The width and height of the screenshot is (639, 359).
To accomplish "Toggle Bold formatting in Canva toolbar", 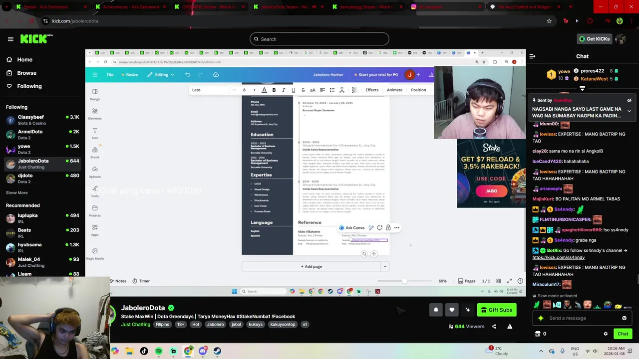I will tap(274, 90).
